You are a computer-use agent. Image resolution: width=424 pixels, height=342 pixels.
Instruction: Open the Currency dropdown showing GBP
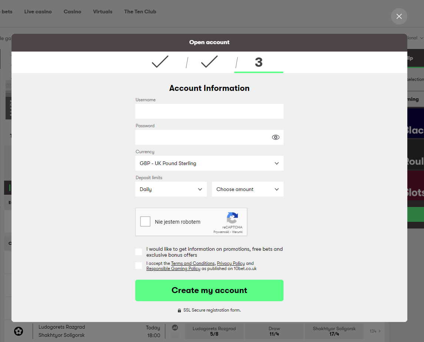point(209,163)
